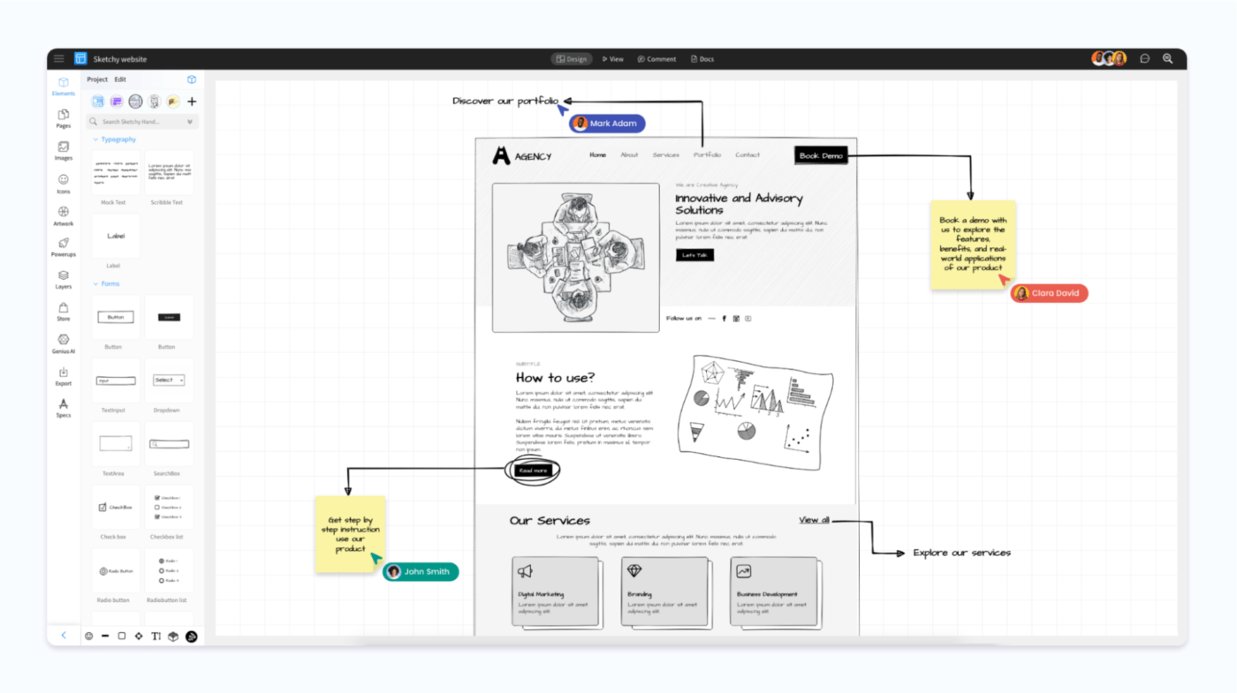Click the blue cube icon beside Edit
This screenshot has height=693, width=1237.
pyautogui.click(x=192, y=79)
